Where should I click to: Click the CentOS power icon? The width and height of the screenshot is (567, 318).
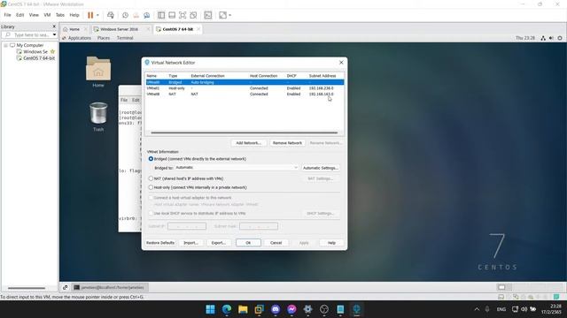[x=560, y=38]
